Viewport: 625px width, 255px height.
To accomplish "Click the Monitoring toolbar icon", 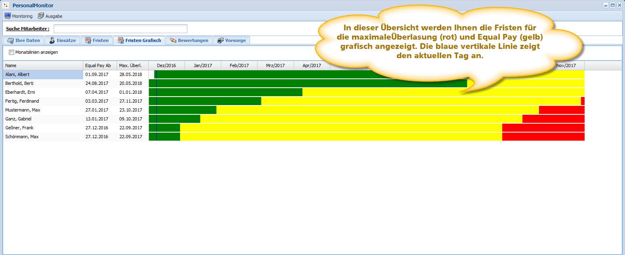I will pyautogui.click(x=7, y=16).
